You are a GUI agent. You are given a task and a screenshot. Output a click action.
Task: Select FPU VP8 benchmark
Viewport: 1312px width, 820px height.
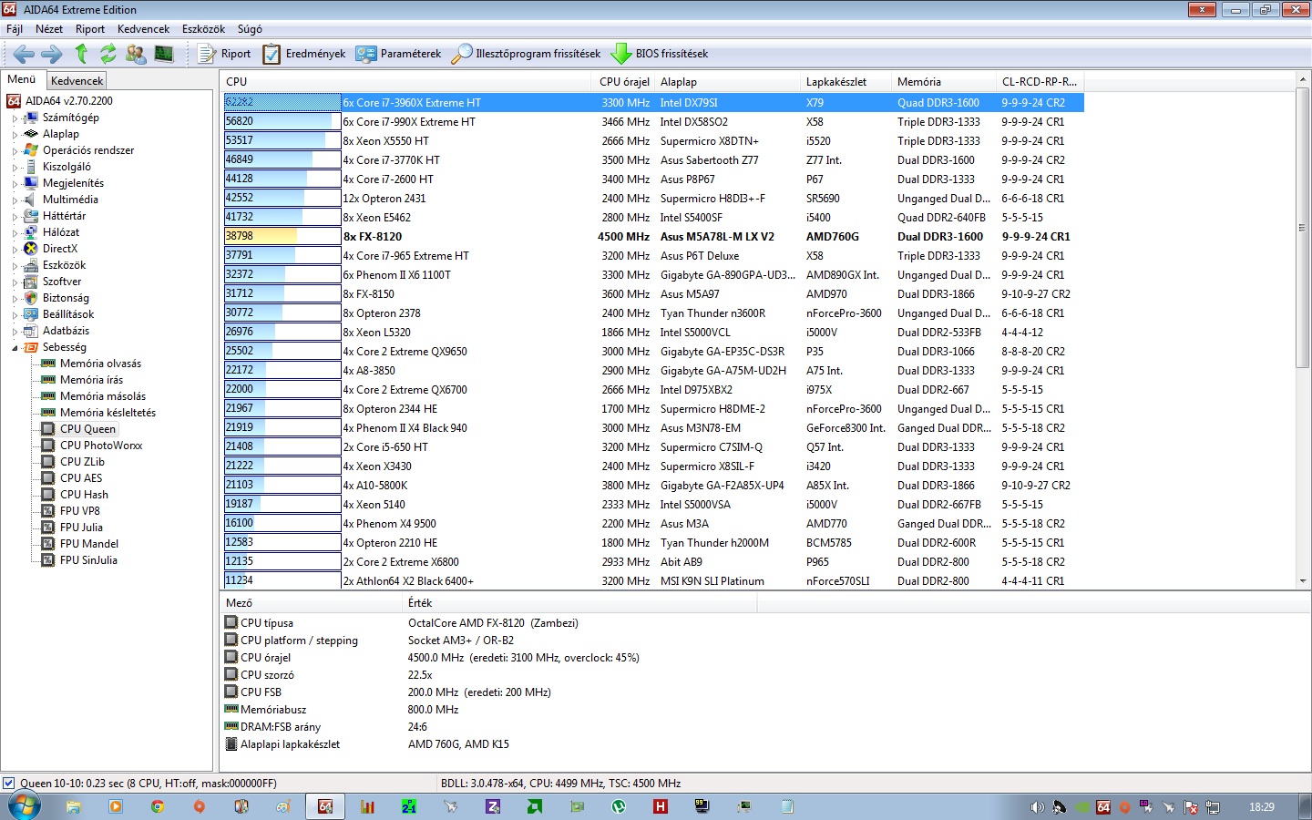coord(80,511)
